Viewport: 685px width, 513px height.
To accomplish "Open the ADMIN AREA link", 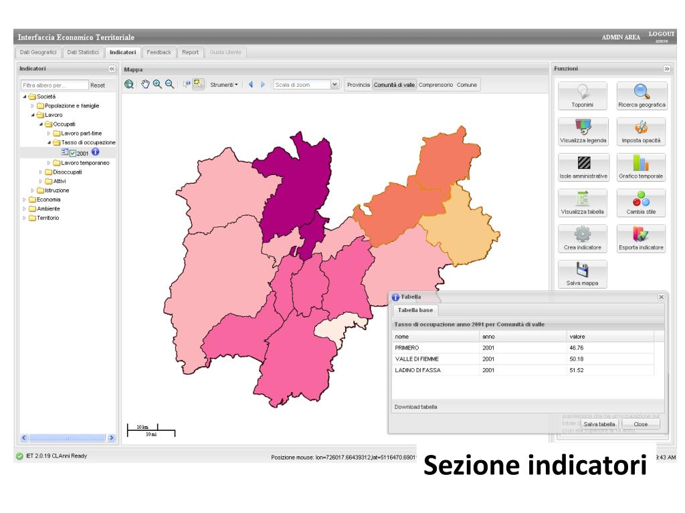I will pyautogui.click(x=621, y=37).
